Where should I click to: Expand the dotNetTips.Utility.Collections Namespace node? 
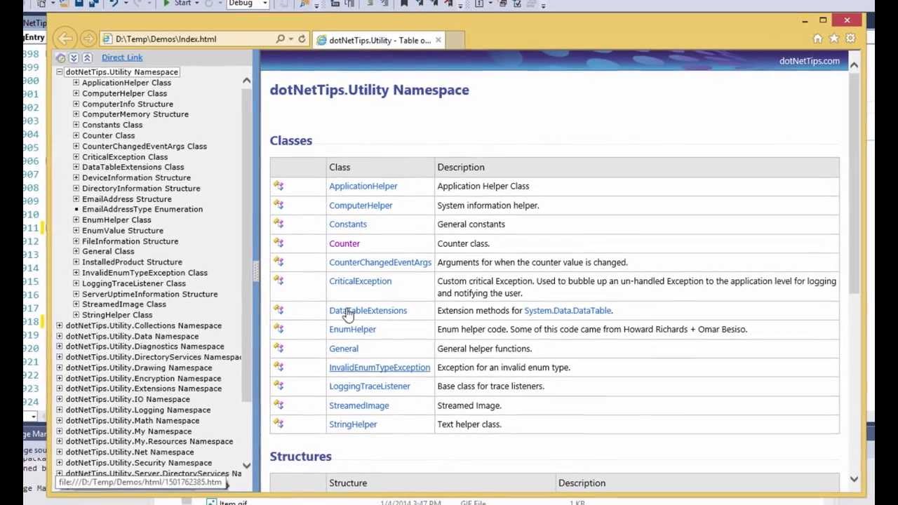pos(60,325)
